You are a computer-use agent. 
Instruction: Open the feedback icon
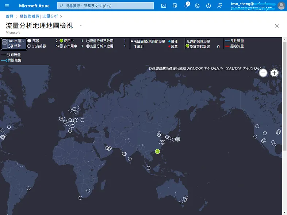(219, 6)
